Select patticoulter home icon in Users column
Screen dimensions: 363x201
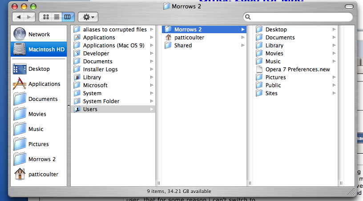tap(168, 37)
